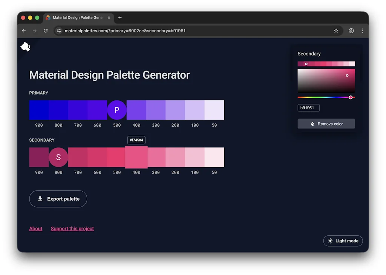
Task: Select the secondary 400 color swatch
Action: 136,157
